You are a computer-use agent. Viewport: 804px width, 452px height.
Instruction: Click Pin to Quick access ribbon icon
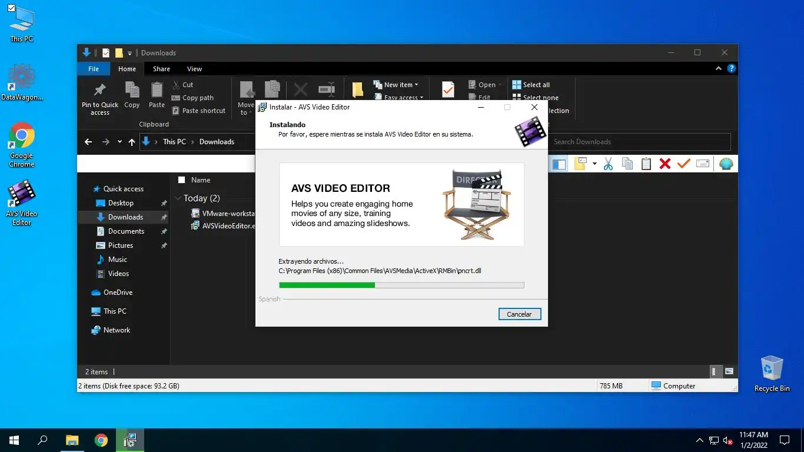100,98
